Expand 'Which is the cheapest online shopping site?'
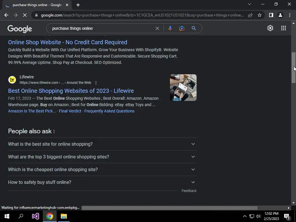 click(x=102, y=169)
